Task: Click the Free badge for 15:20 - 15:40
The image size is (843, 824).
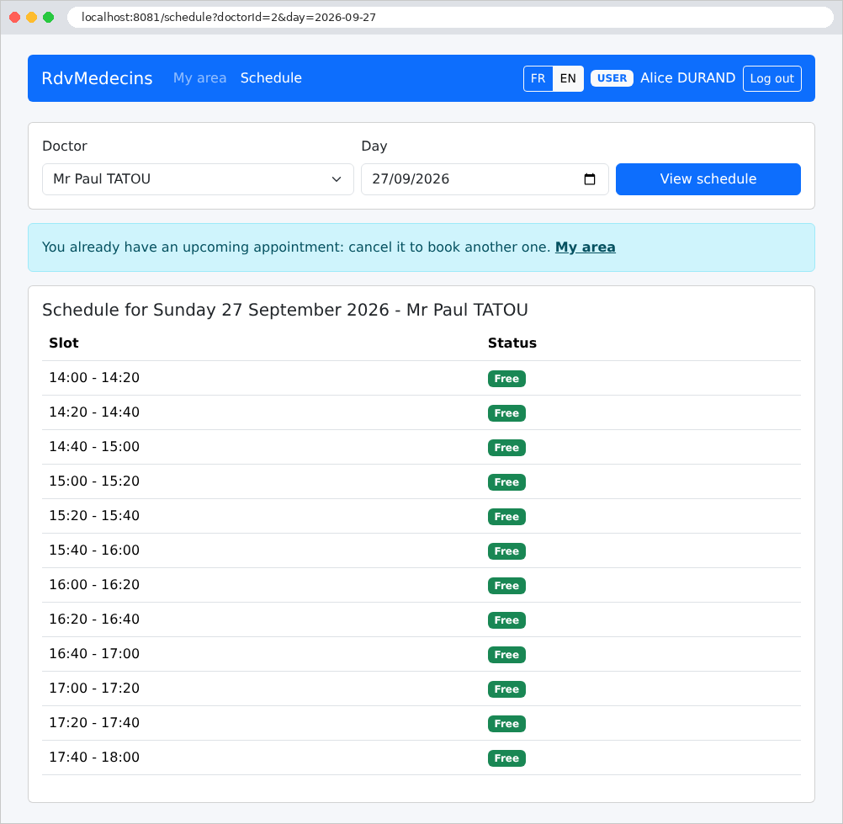Action: [x=506, y=516]
